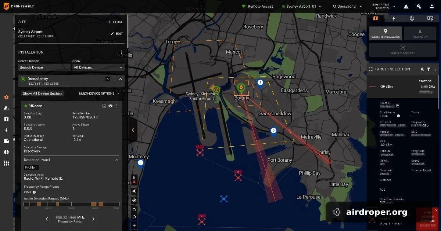Copy the Event ID with copy icon
Viewport: 441px width, 231px height.
point(397,106)
